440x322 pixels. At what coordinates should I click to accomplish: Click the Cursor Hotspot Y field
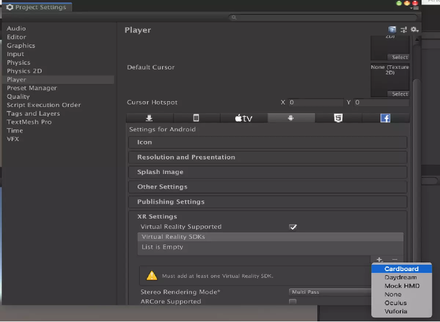coord(382,102)
